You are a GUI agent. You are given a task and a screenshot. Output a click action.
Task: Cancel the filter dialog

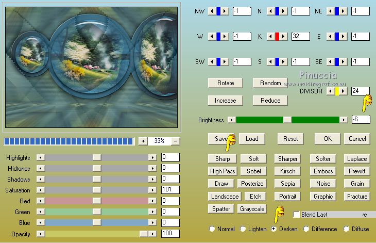[x=357, y=139]
